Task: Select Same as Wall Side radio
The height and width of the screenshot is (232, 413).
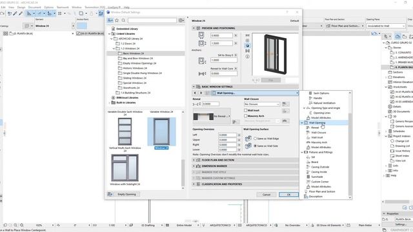Action: pyautogui.click(x=256, y=146)
